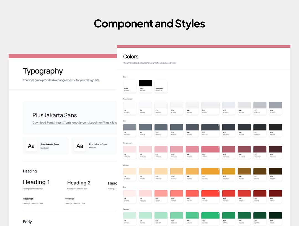Click the Heading 1 sample text
299x226 pixels.
[36, 182]
